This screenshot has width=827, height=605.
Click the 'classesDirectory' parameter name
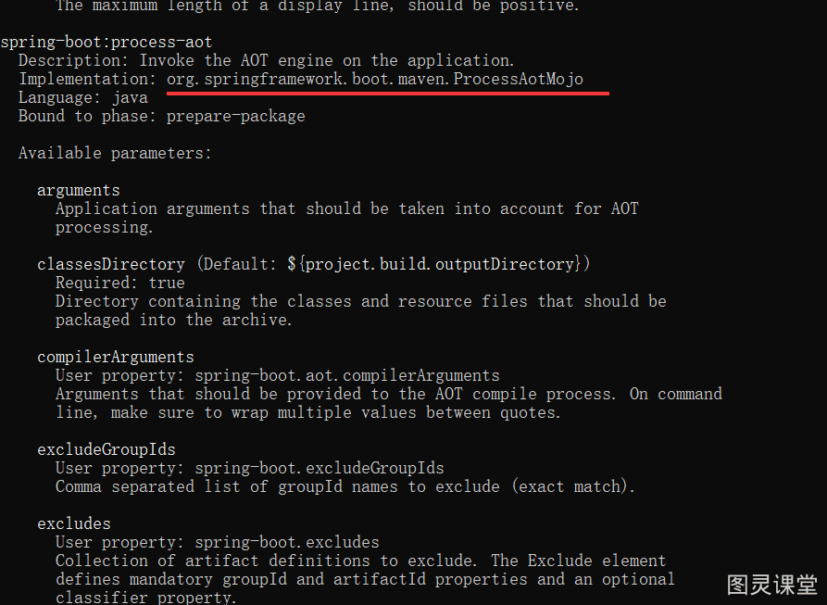[111, 264]
